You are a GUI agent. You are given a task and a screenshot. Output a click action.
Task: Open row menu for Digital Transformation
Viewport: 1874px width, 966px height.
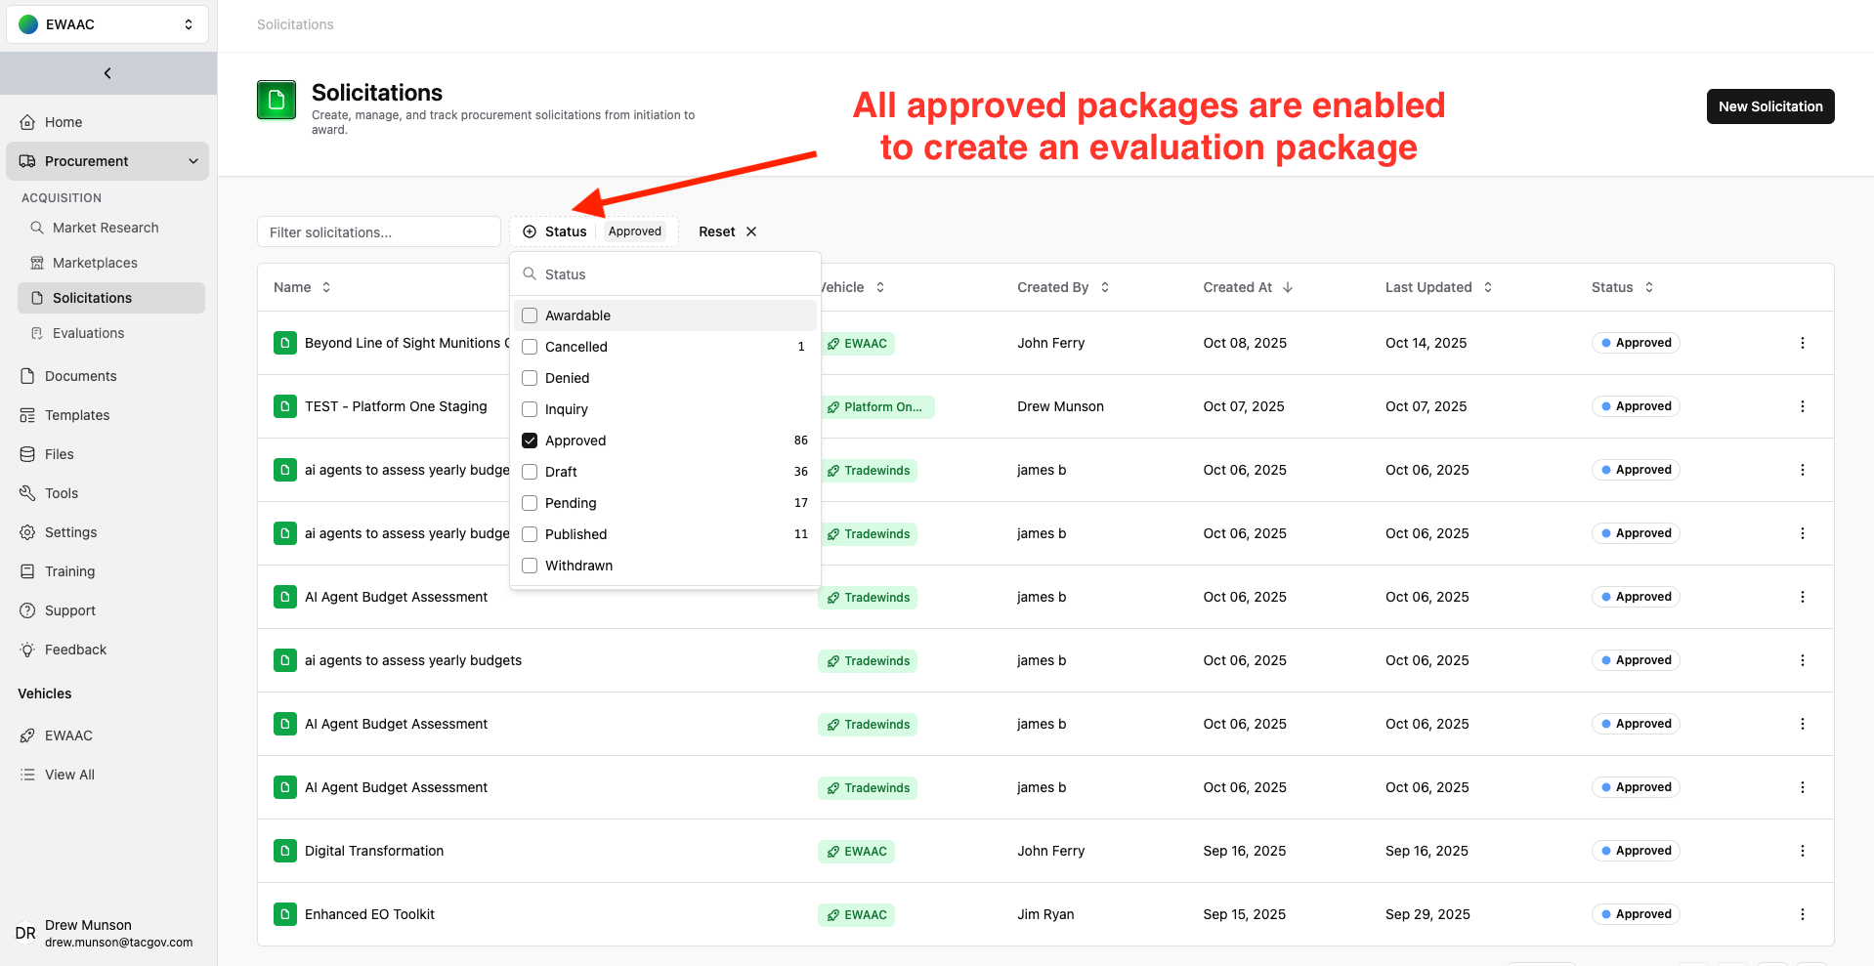(x=1802, y=851)
